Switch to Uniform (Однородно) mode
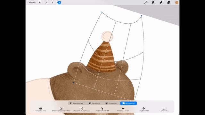 click(x=94, y=103)
